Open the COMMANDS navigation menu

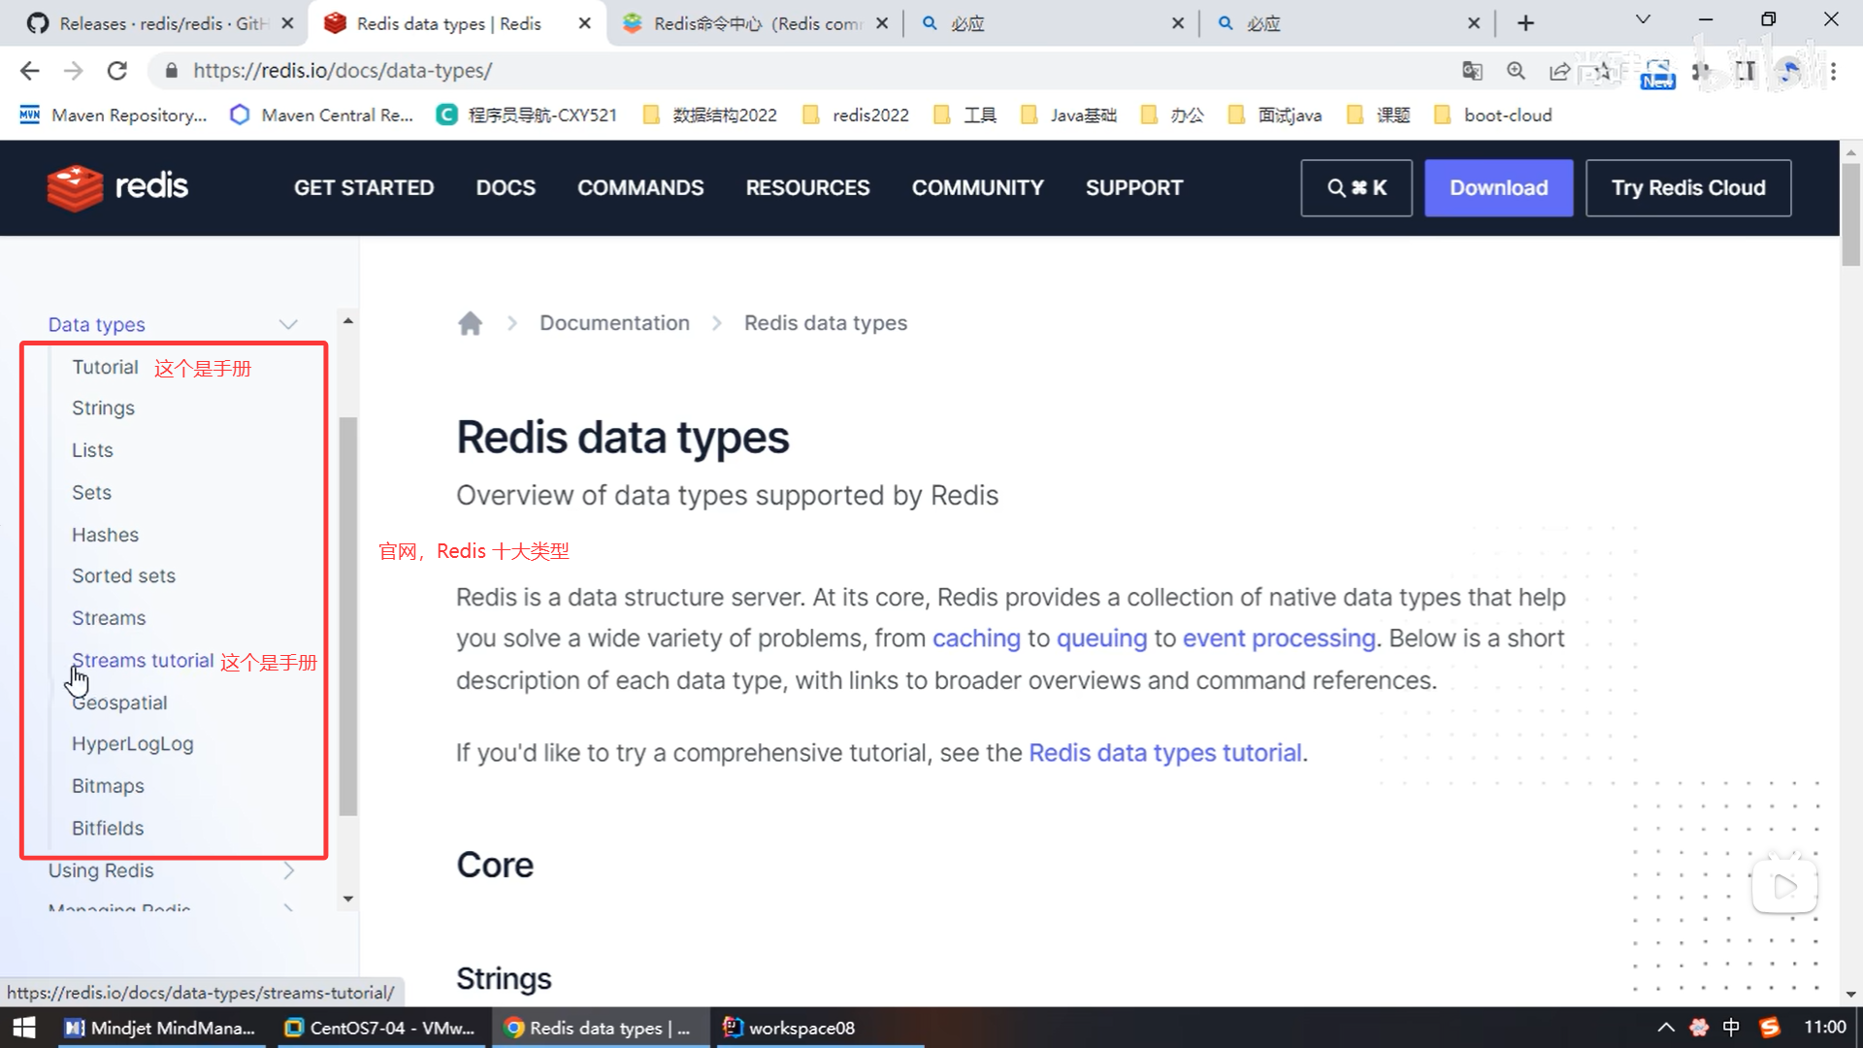point(640,187)
